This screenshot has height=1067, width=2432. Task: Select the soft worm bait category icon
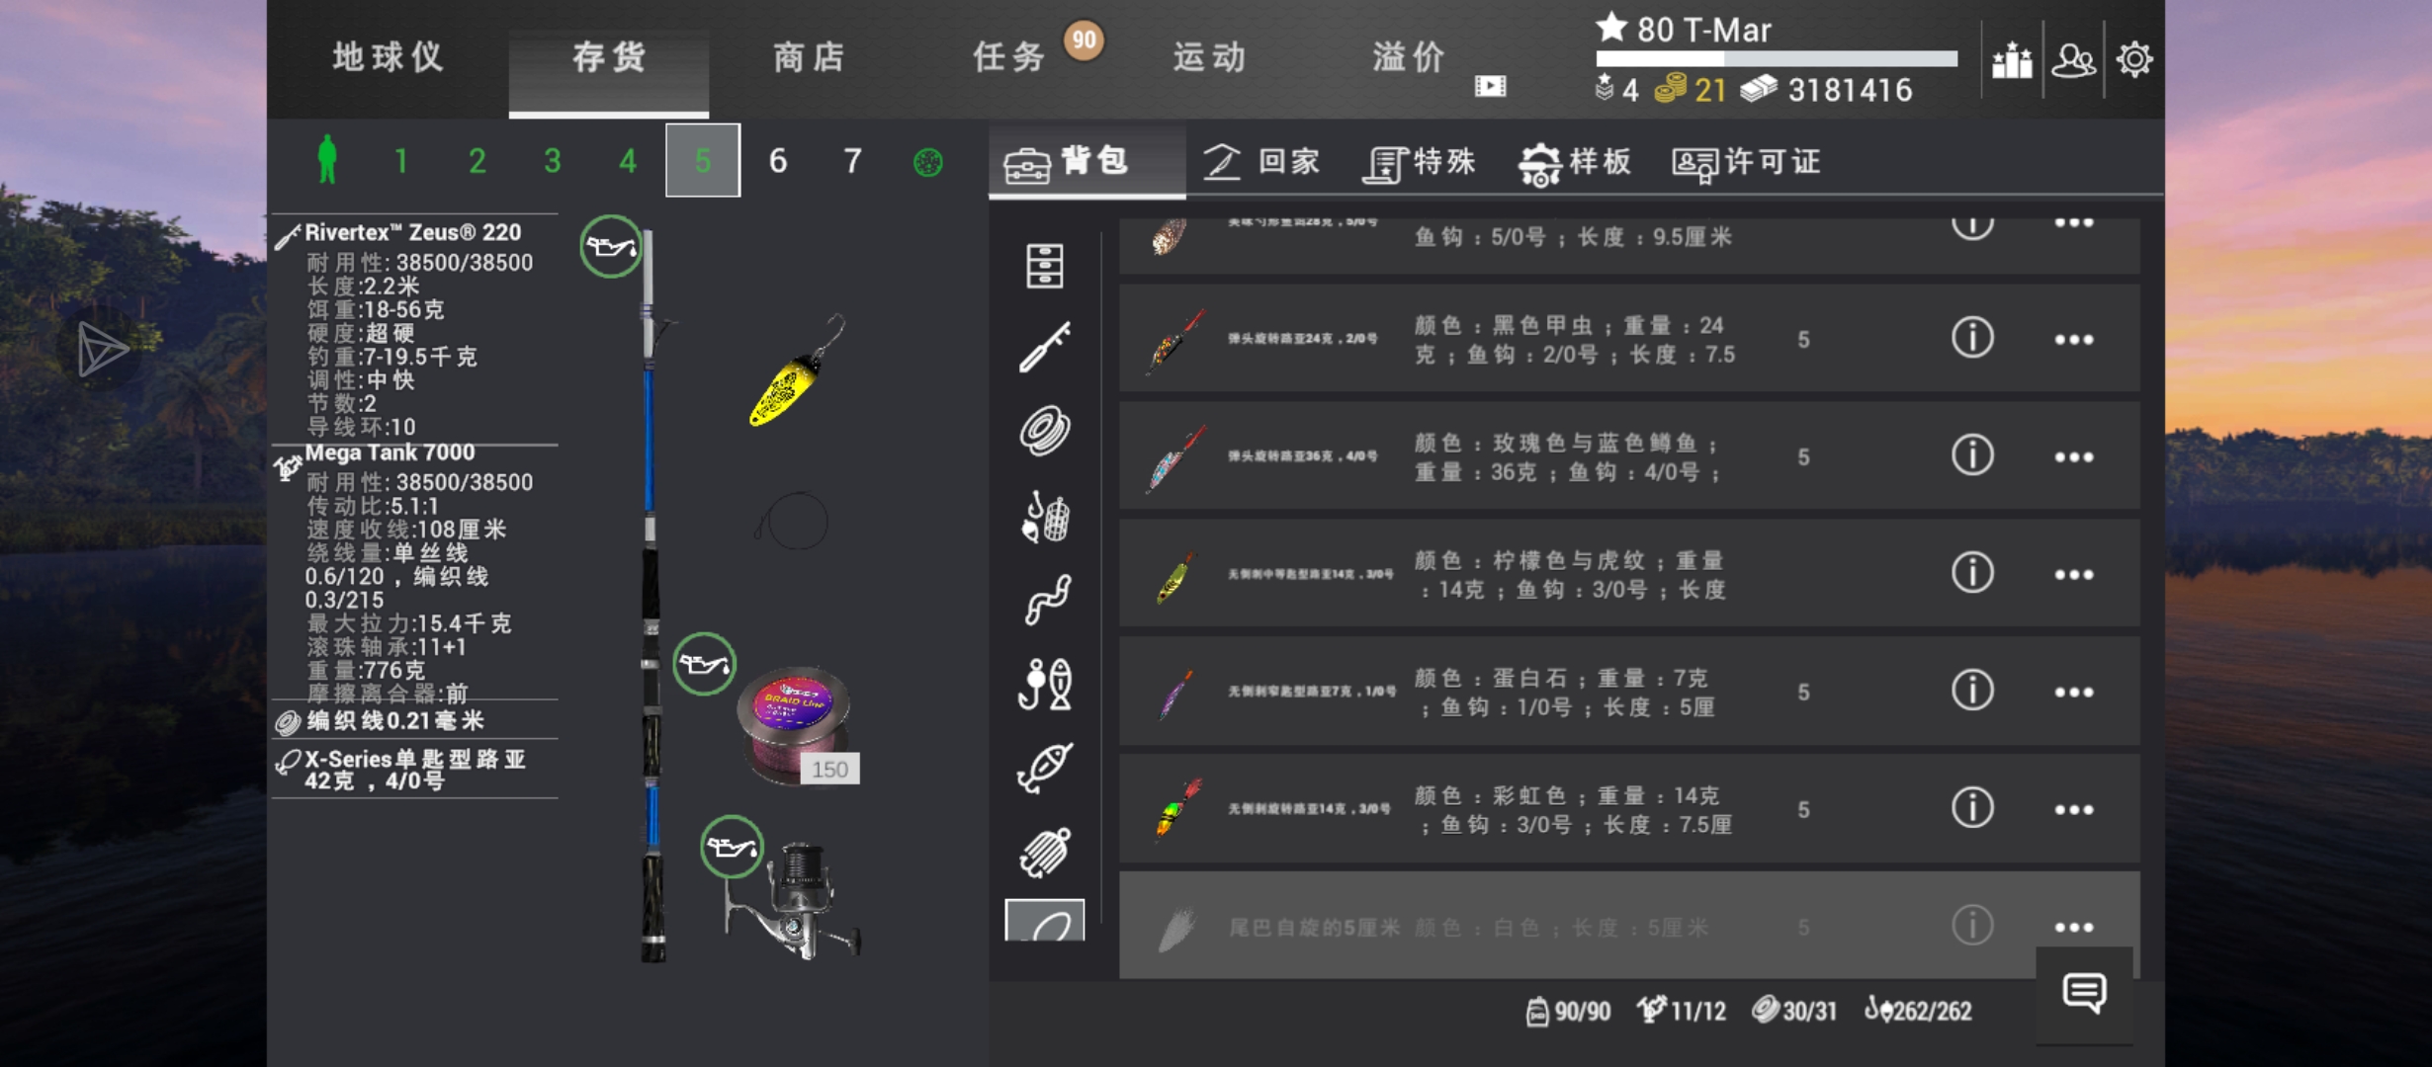pos(1045,600)
